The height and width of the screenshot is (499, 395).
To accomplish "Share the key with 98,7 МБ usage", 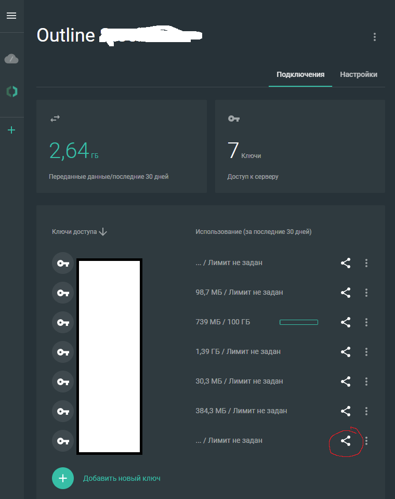I will 346,293.
